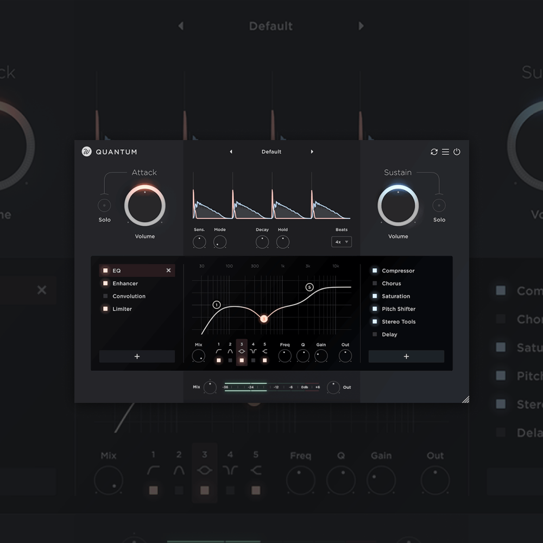Select EQ band 2 bell shape icon

tap(230, 352)
